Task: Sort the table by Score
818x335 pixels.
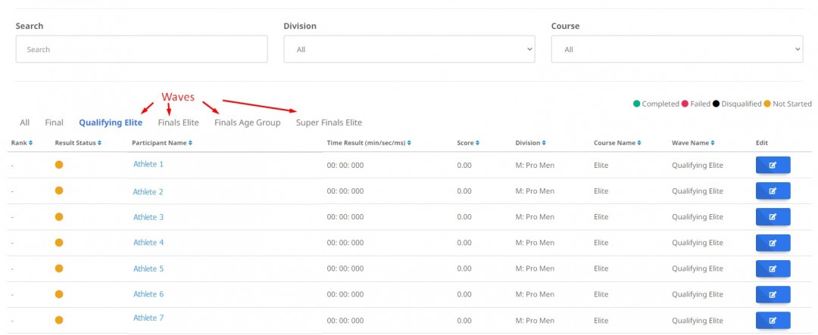Action: [468, 143]
